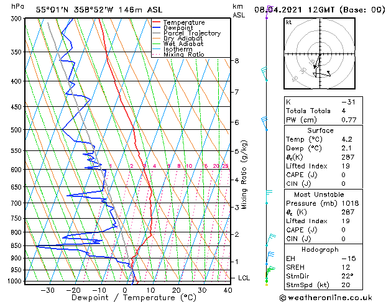The image size is (391, 302).
Task: Click the purple wind barb at 300 hPa
Action: pyautogui.click(x=269, y=12)
